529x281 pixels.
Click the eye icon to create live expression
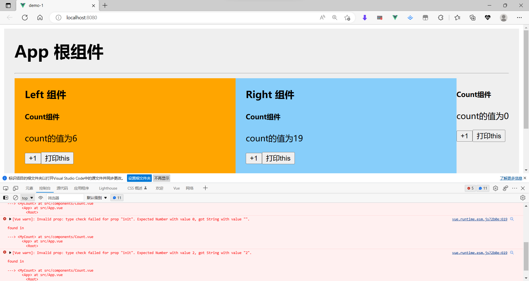coord(41,198)
